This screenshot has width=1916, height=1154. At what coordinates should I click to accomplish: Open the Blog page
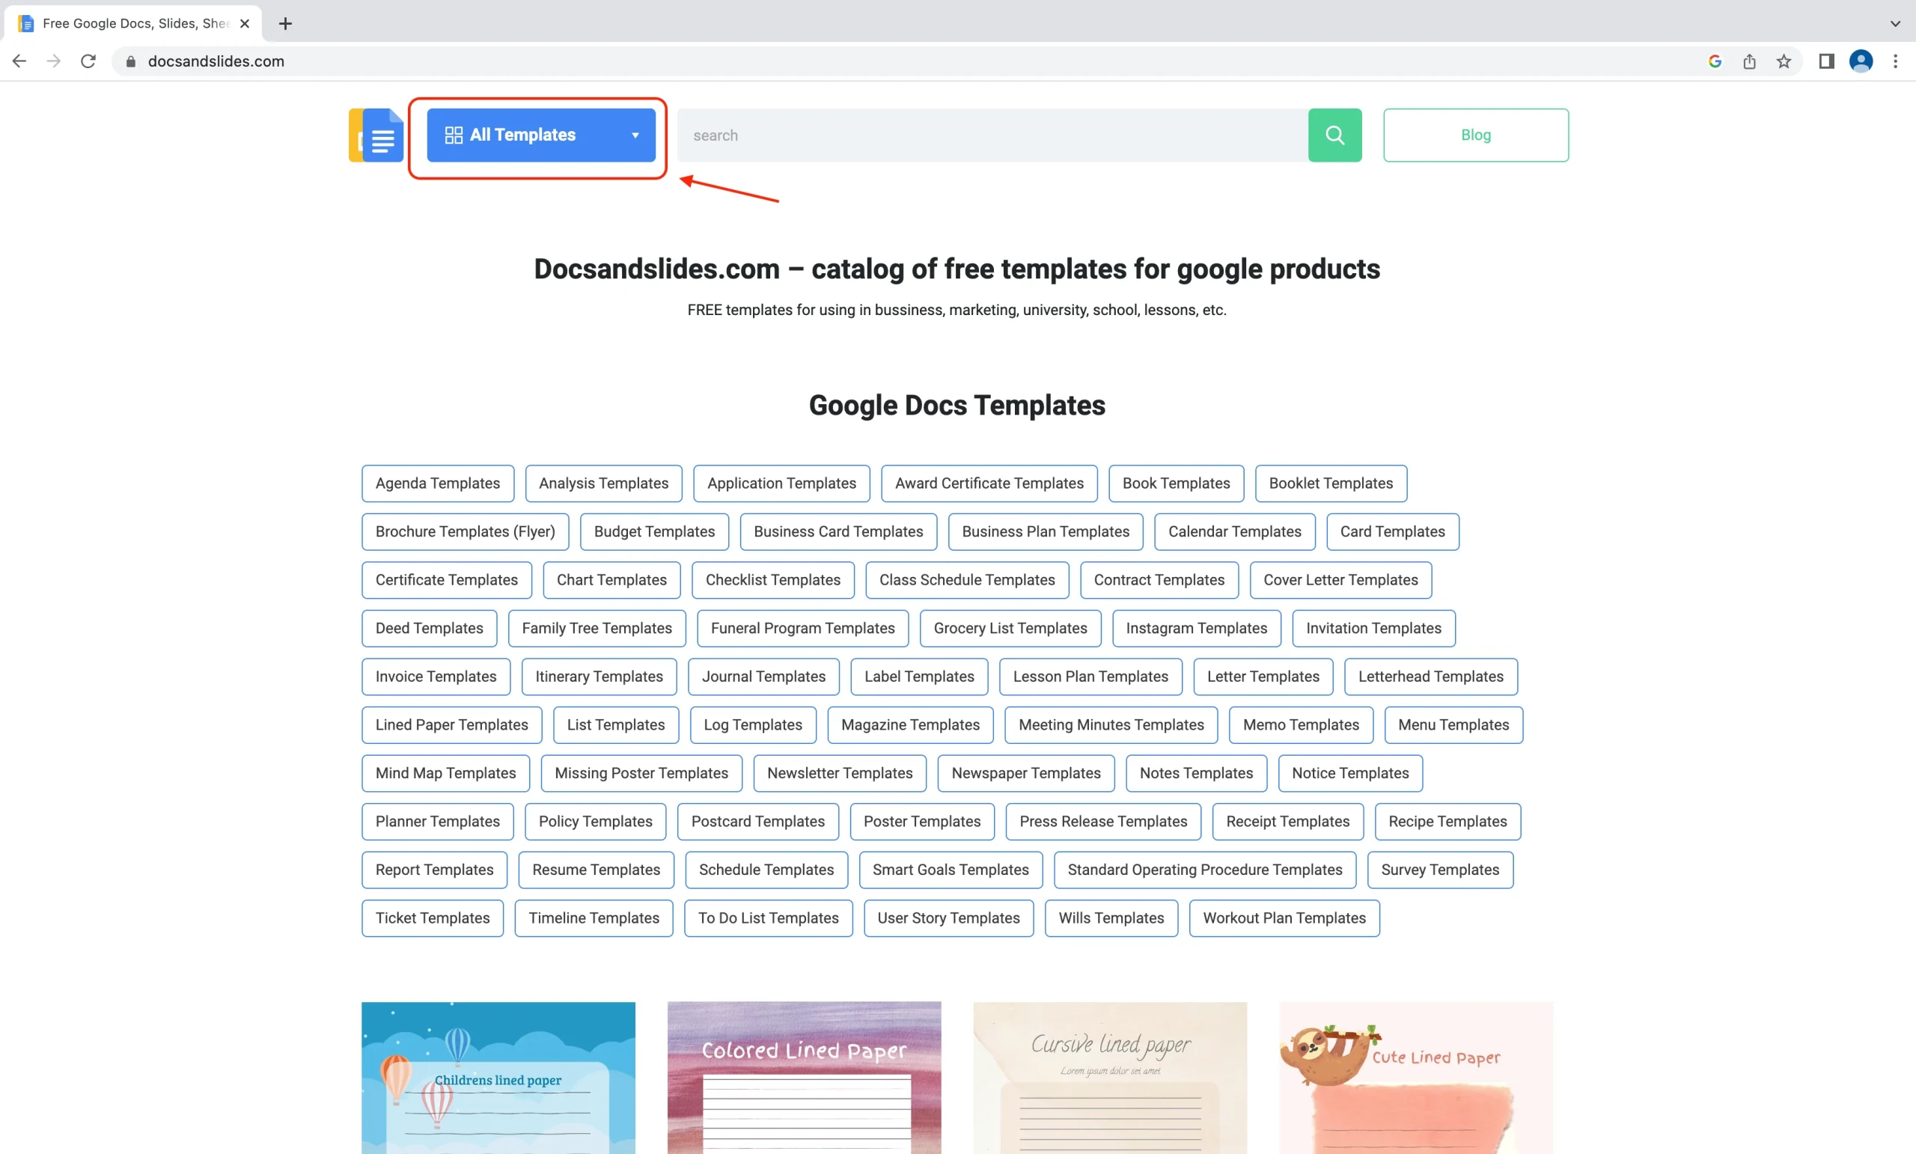click(1475, 135)
